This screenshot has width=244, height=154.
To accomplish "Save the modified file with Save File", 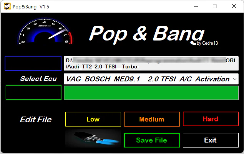I will tap(152, 140).
